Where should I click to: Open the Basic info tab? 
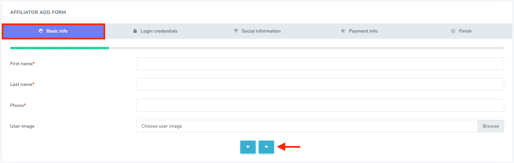(57, 31)
